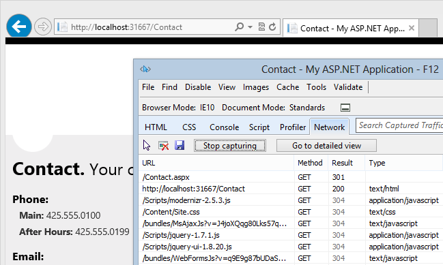443x265 pixels.
Task: Select the /Contact.aspx request row
Action: pyautogui.click(x=291, y=177)
